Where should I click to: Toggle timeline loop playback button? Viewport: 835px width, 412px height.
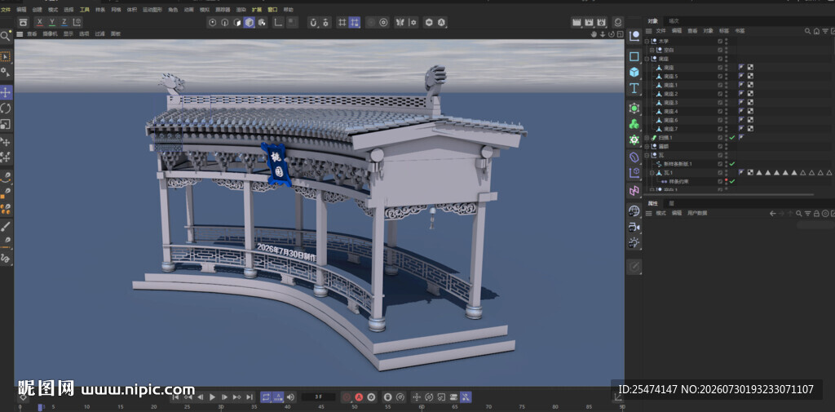[266, 397]
